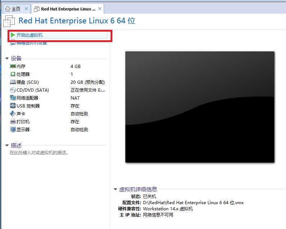Click the VM icon on Red Hat tab

coord(37,9)
